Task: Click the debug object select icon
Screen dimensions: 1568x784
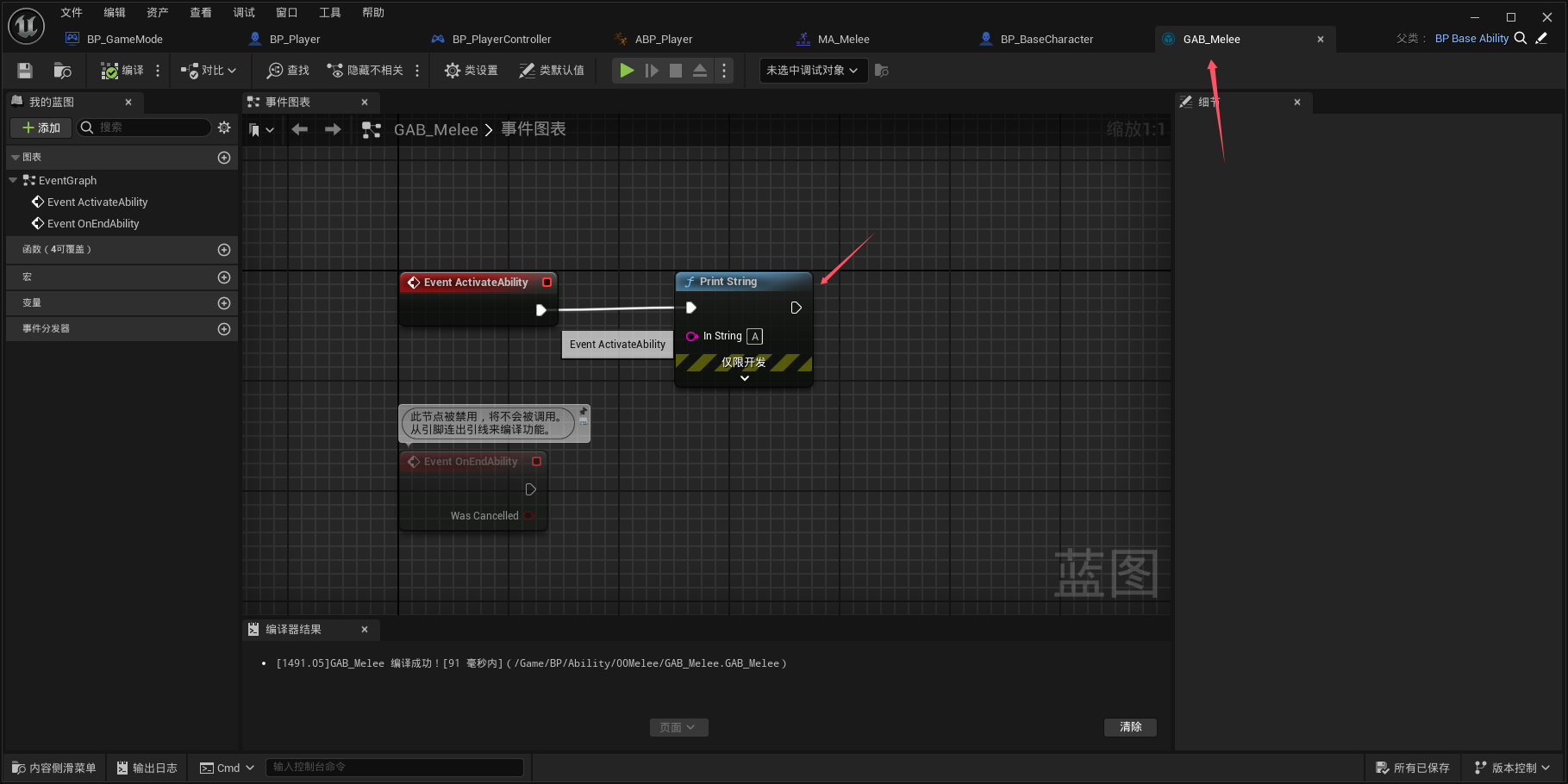Action: point(882,71)
